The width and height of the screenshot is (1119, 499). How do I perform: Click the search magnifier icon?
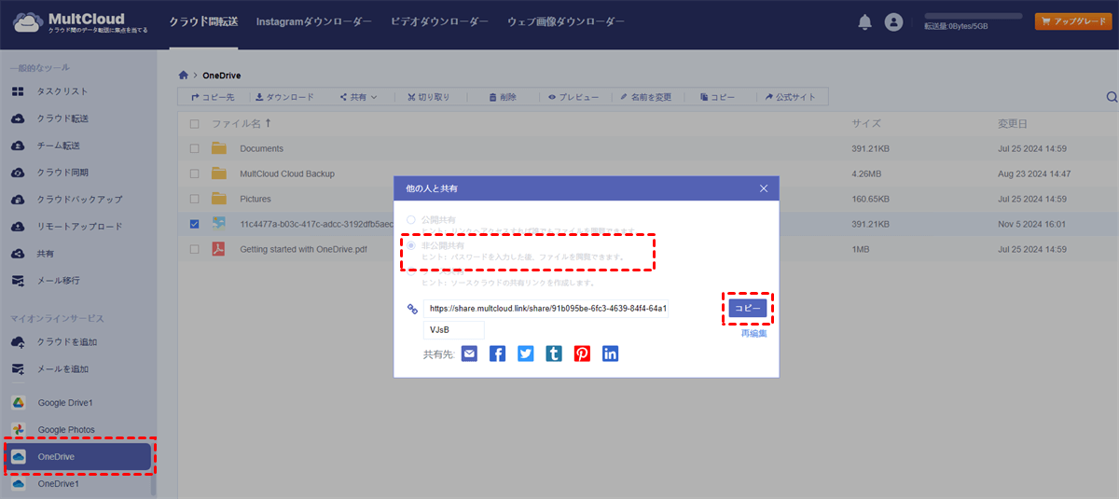click(1112, 97)
